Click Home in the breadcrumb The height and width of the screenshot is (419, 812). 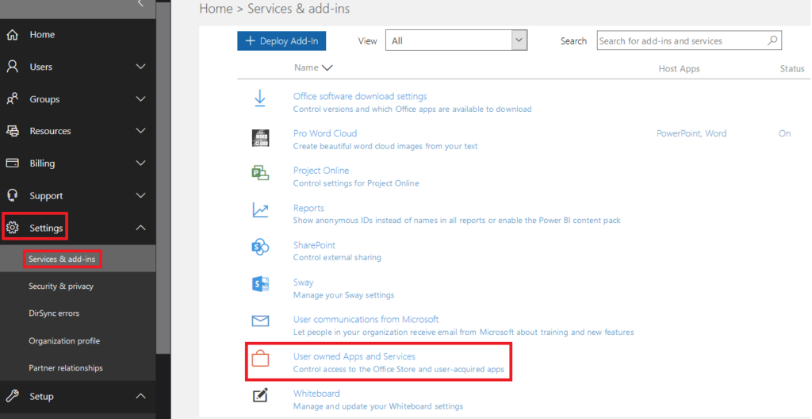tap(216, 9)
